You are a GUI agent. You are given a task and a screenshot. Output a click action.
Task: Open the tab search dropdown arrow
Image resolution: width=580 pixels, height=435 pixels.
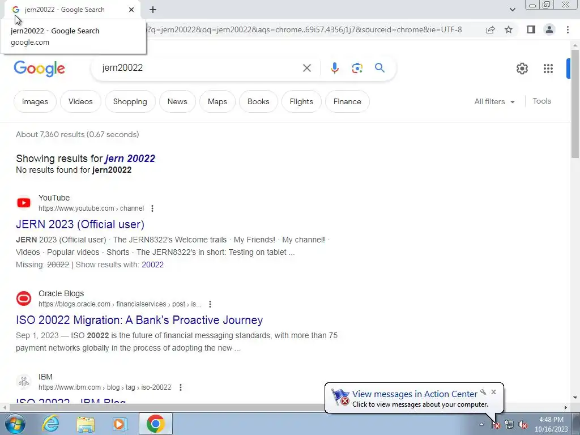click(512, 10)
